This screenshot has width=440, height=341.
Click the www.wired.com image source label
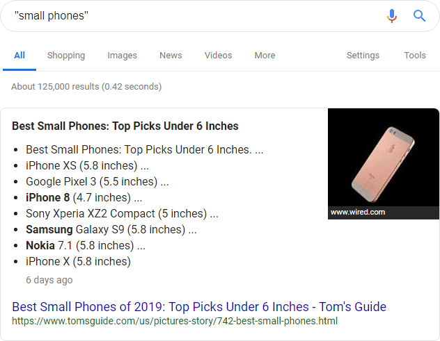click(358, 213)
